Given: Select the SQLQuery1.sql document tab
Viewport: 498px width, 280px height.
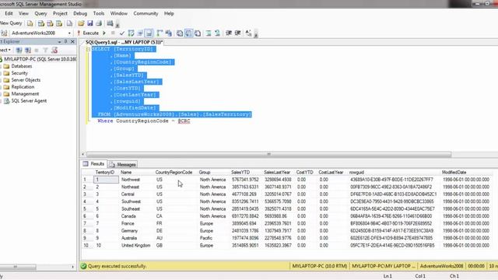Looking at the screenshot, I should 124,42.
